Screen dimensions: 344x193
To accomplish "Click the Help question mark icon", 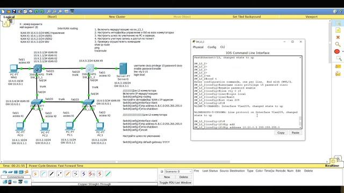I will tap(341, 11).
